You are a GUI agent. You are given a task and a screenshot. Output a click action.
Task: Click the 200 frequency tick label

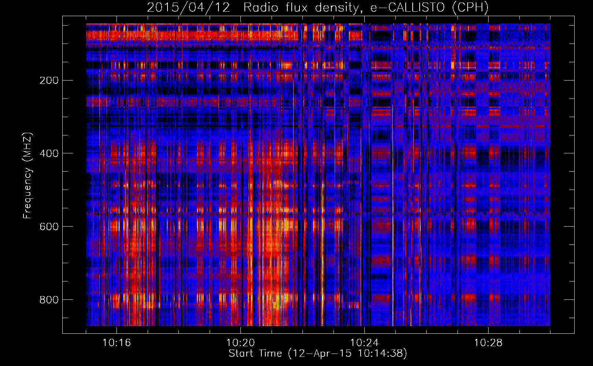point(49,80)
